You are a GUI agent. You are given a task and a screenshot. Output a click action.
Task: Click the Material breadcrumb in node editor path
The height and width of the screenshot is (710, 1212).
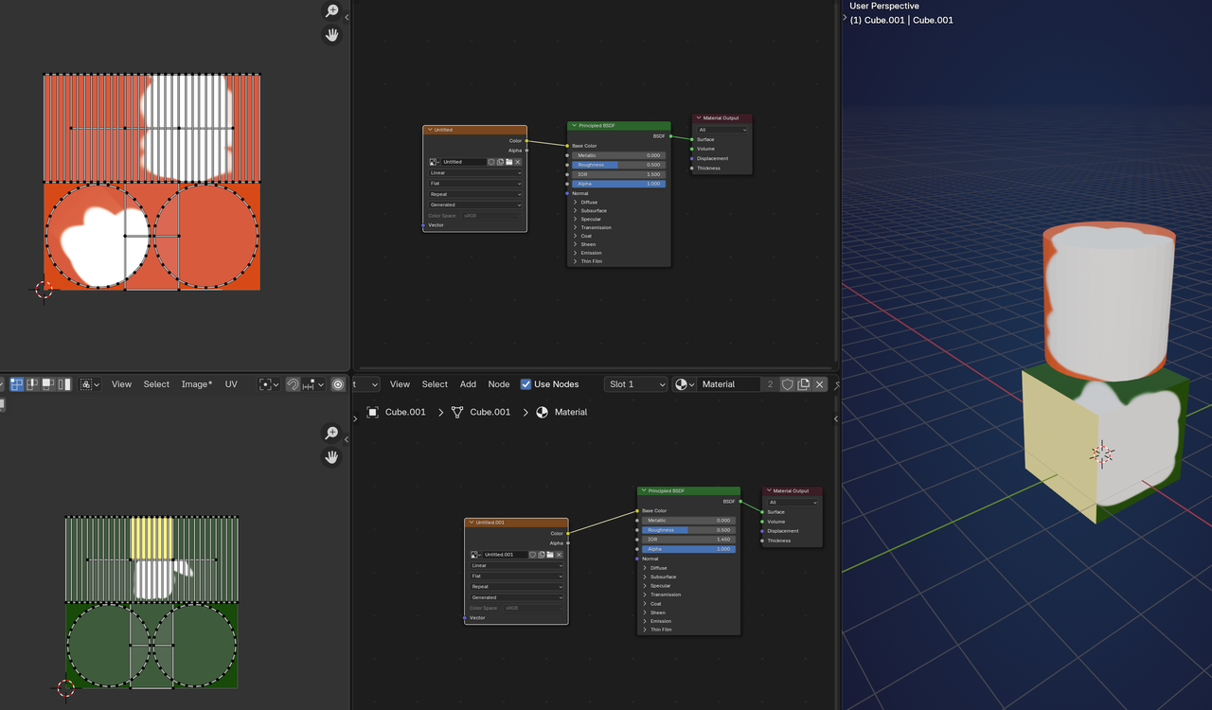[x=570, y=412]
